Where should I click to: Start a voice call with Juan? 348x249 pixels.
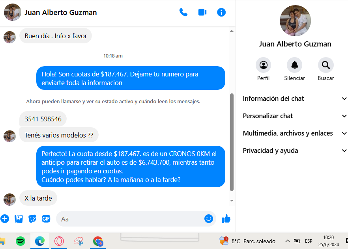[183, 12]
